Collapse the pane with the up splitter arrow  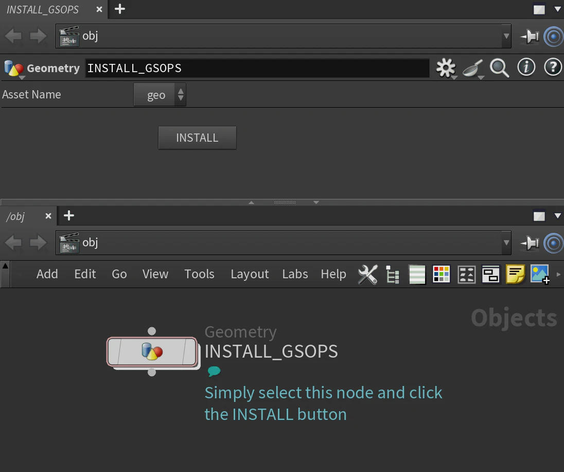[252, 203]
